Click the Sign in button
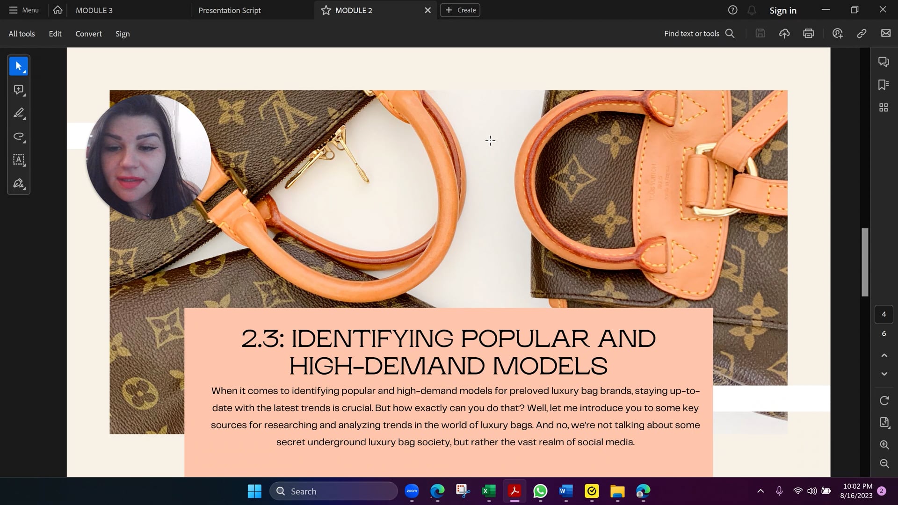Viewport: 898px width, 505px height. pos(783,10)
